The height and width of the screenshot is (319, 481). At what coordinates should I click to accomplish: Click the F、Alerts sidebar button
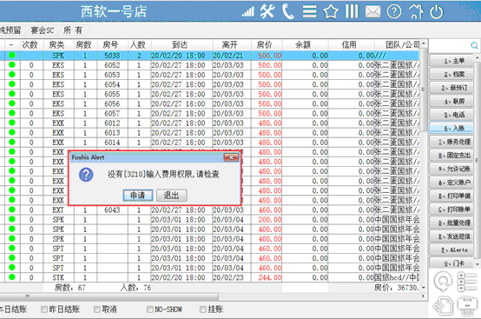tap(451, 250)
